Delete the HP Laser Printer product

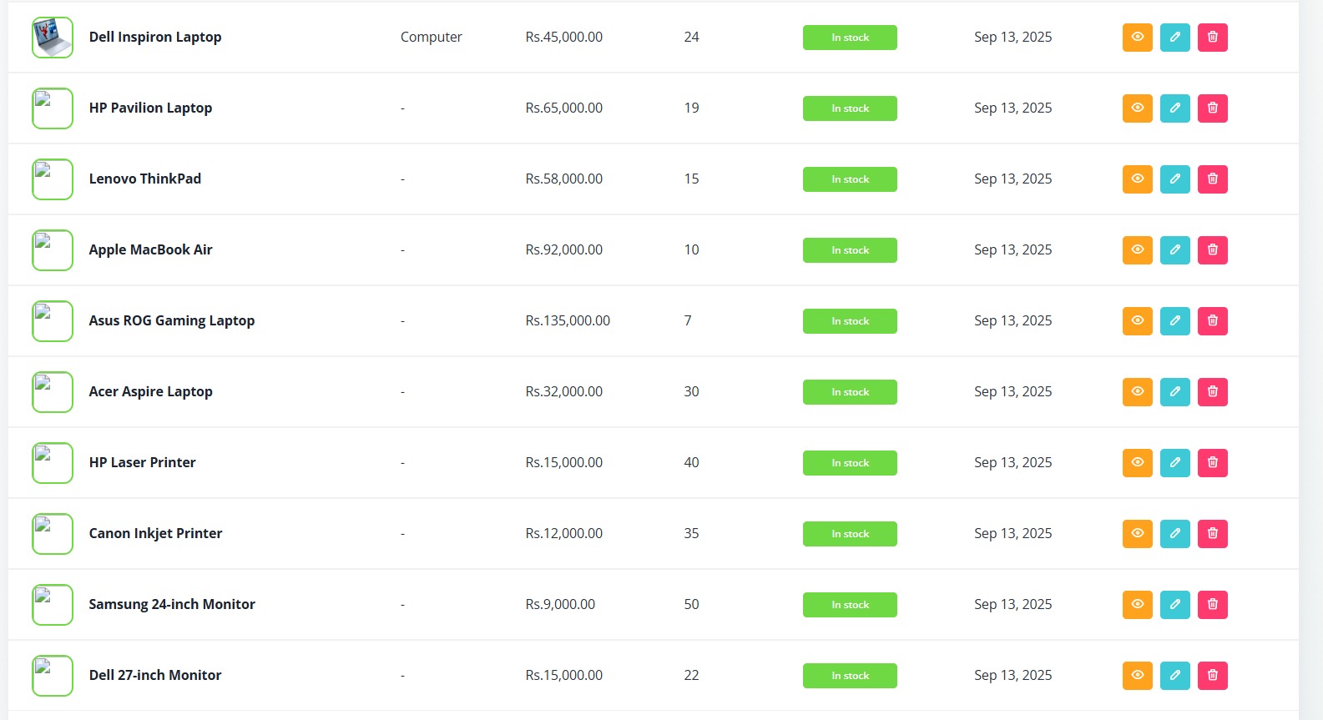click(1212, 463)
